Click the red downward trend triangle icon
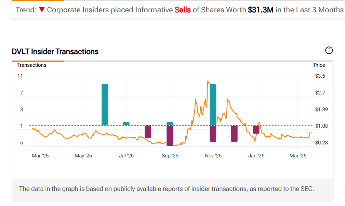 pos(42,10)
